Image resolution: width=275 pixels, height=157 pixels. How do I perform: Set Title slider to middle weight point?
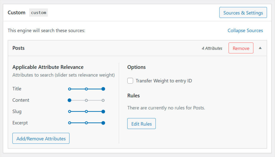click(86, 89)
